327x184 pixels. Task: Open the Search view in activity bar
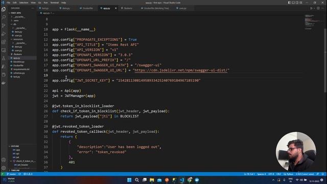pos(4,17)
